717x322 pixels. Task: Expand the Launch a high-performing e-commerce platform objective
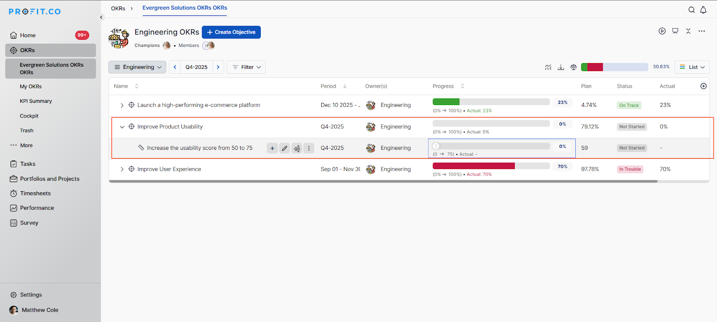click(122, 105)
